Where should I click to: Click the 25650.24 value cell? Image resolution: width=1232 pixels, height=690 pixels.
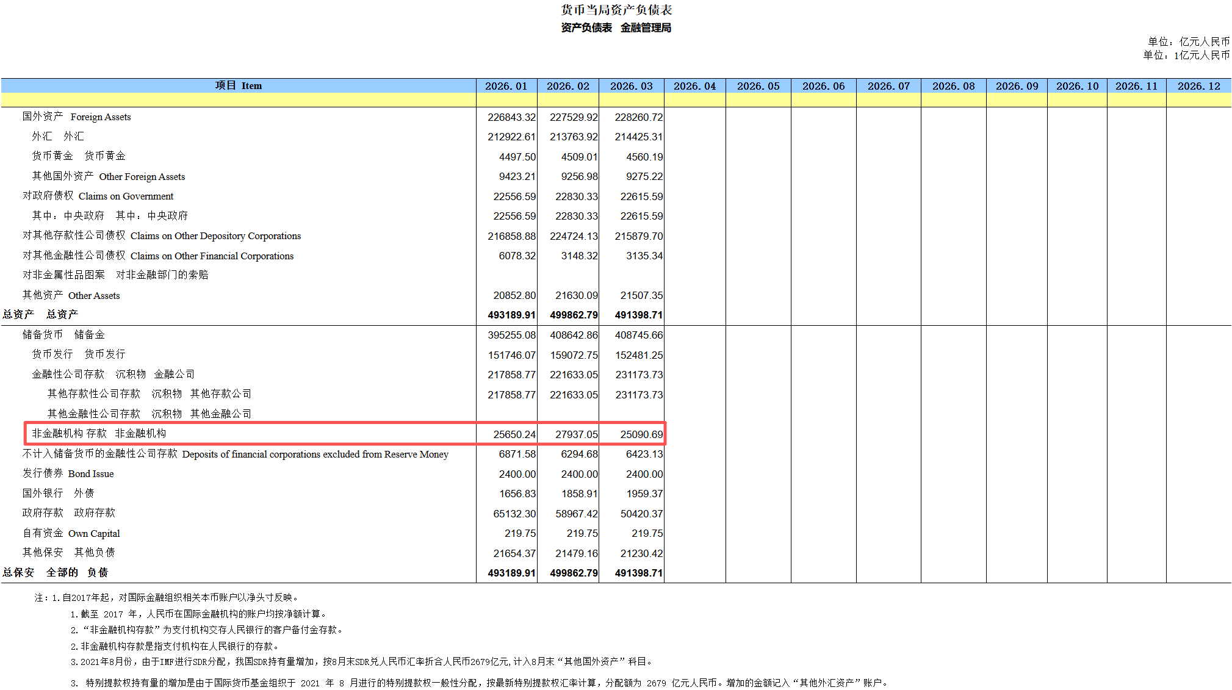coord(514,434)
